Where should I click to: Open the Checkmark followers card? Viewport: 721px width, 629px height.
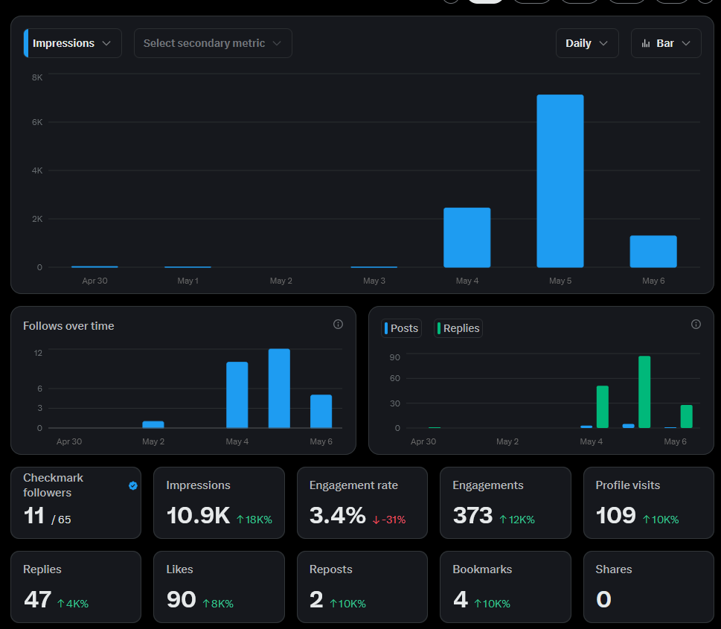pyautogui.click(x=76, y=502)
